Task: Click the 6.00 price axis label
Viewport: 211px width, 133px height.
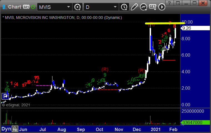Action: [x=186, y=55]
